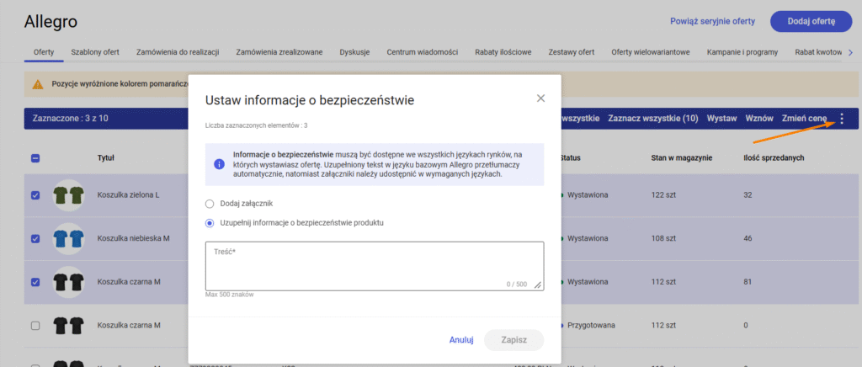862x367 pixels.
Task: Open the Dyskusje tab
Action: (x=354, y=52)
